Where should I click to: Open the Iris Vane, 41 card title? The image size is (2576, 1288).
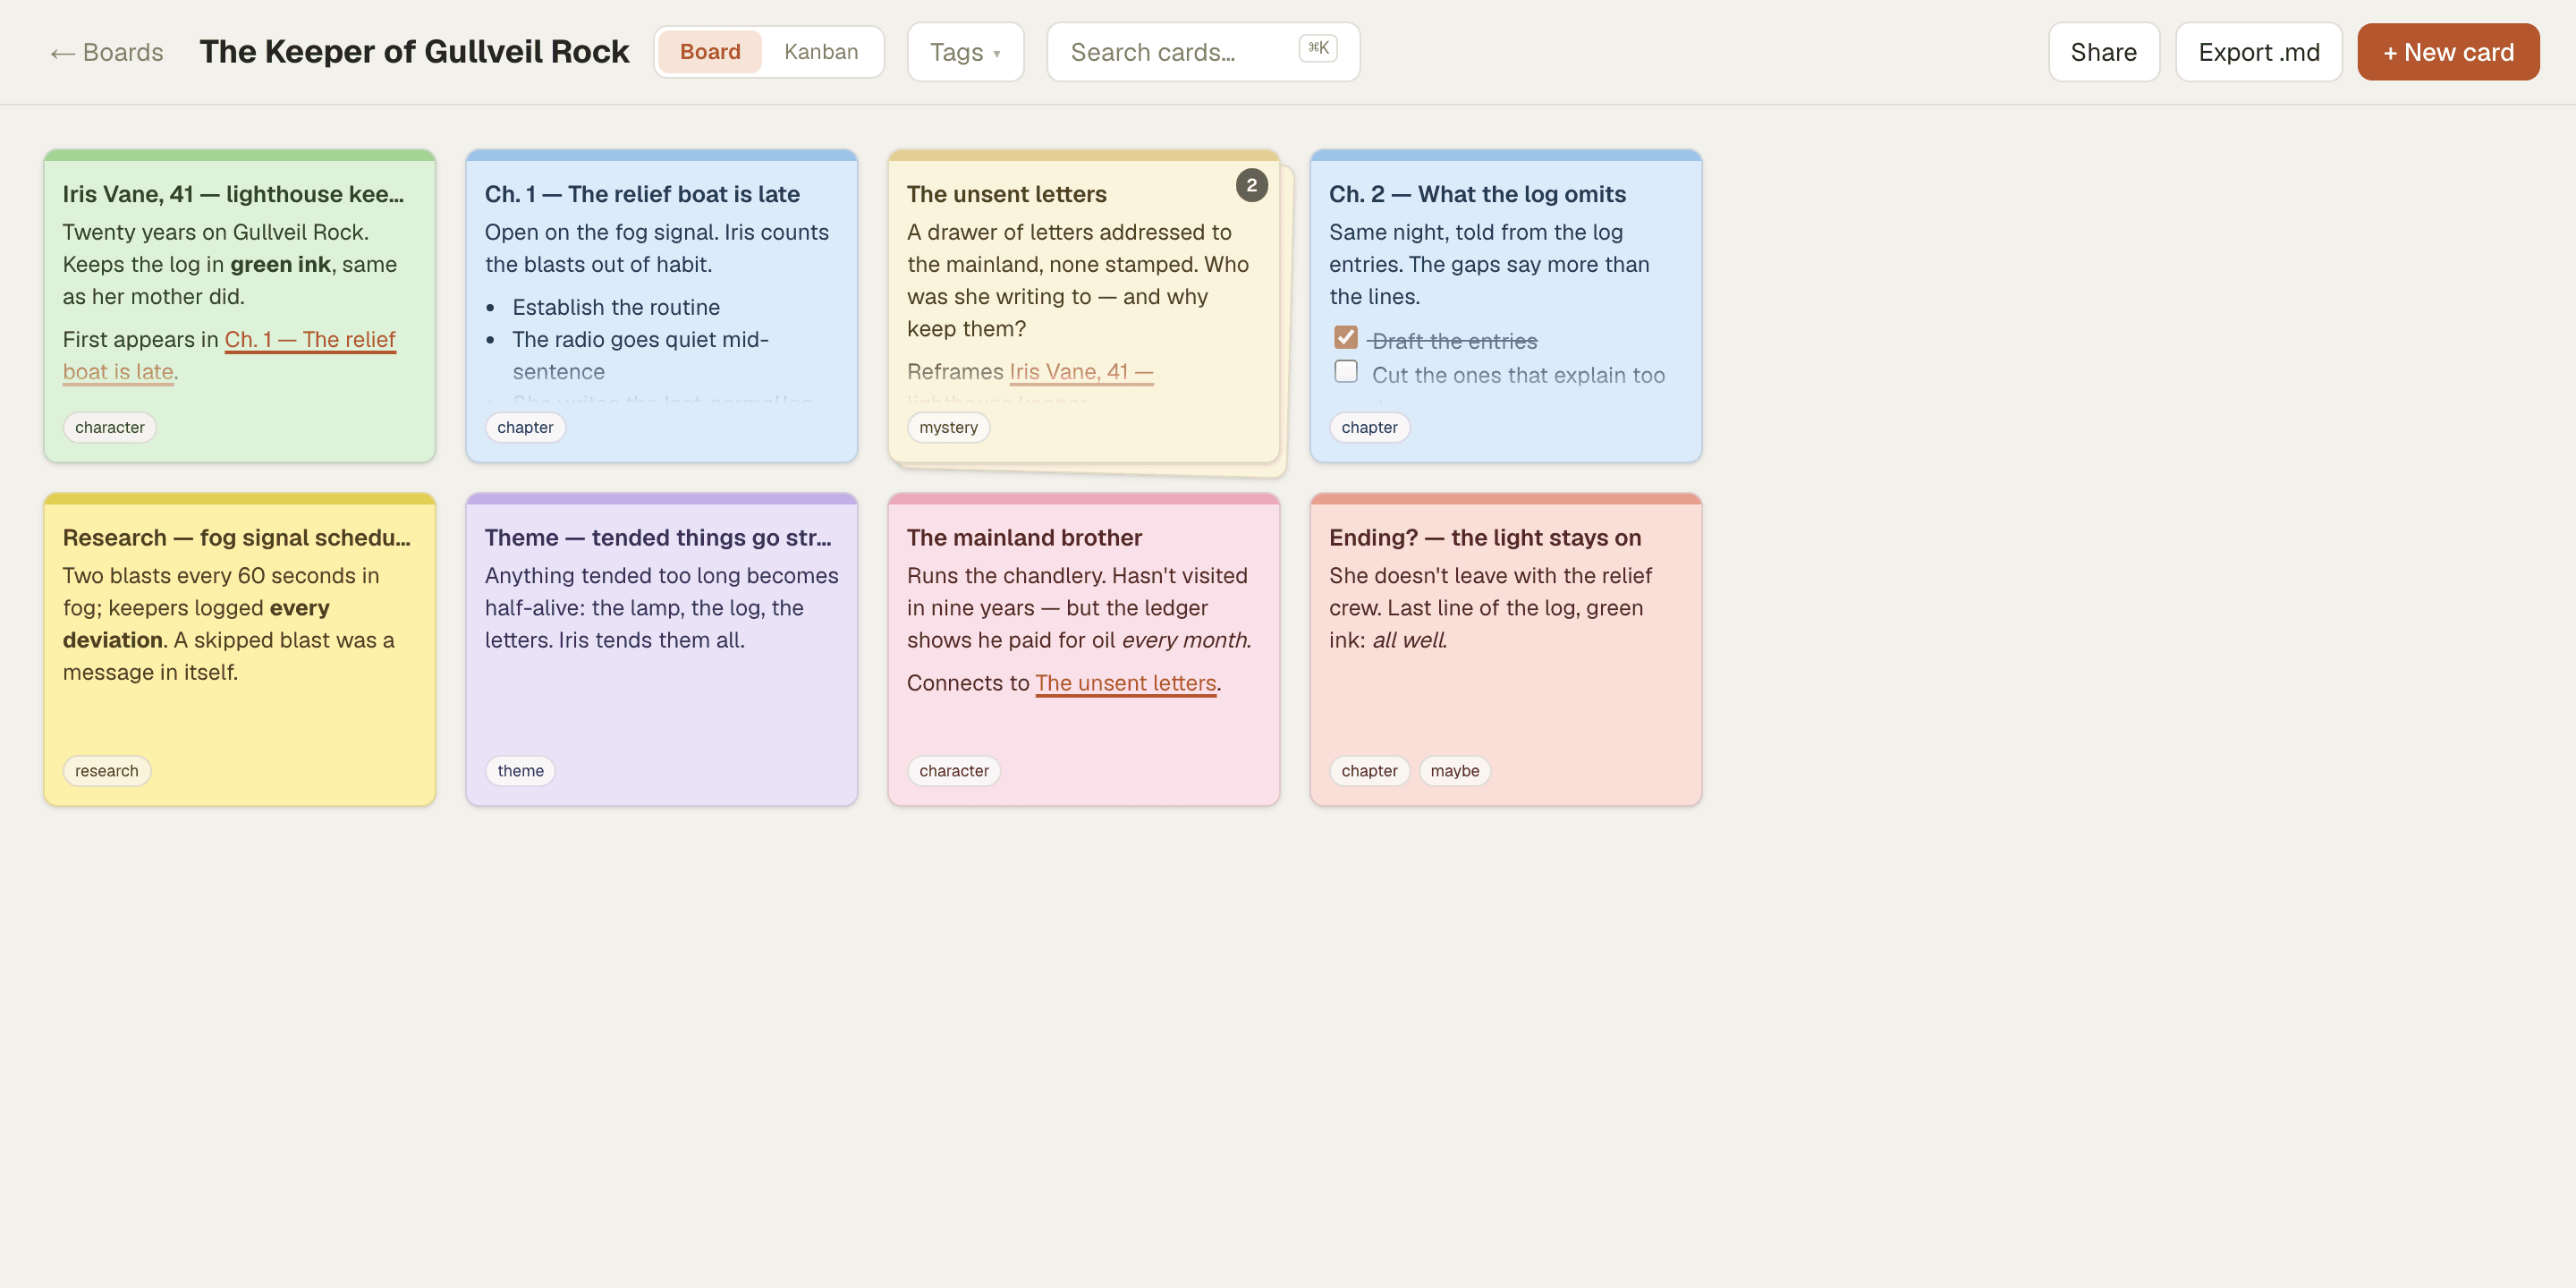[234, 194]
